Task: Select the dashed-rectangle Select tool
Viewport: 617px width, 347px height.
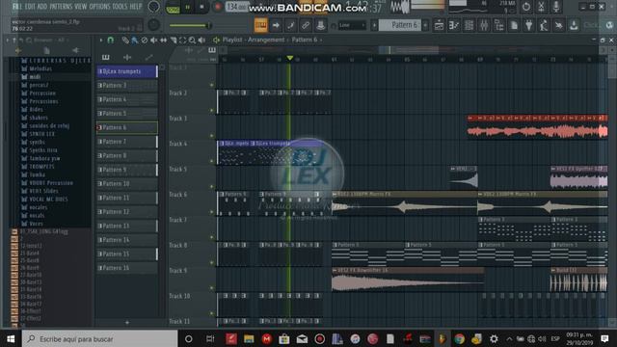Action: tap(182, 40)
